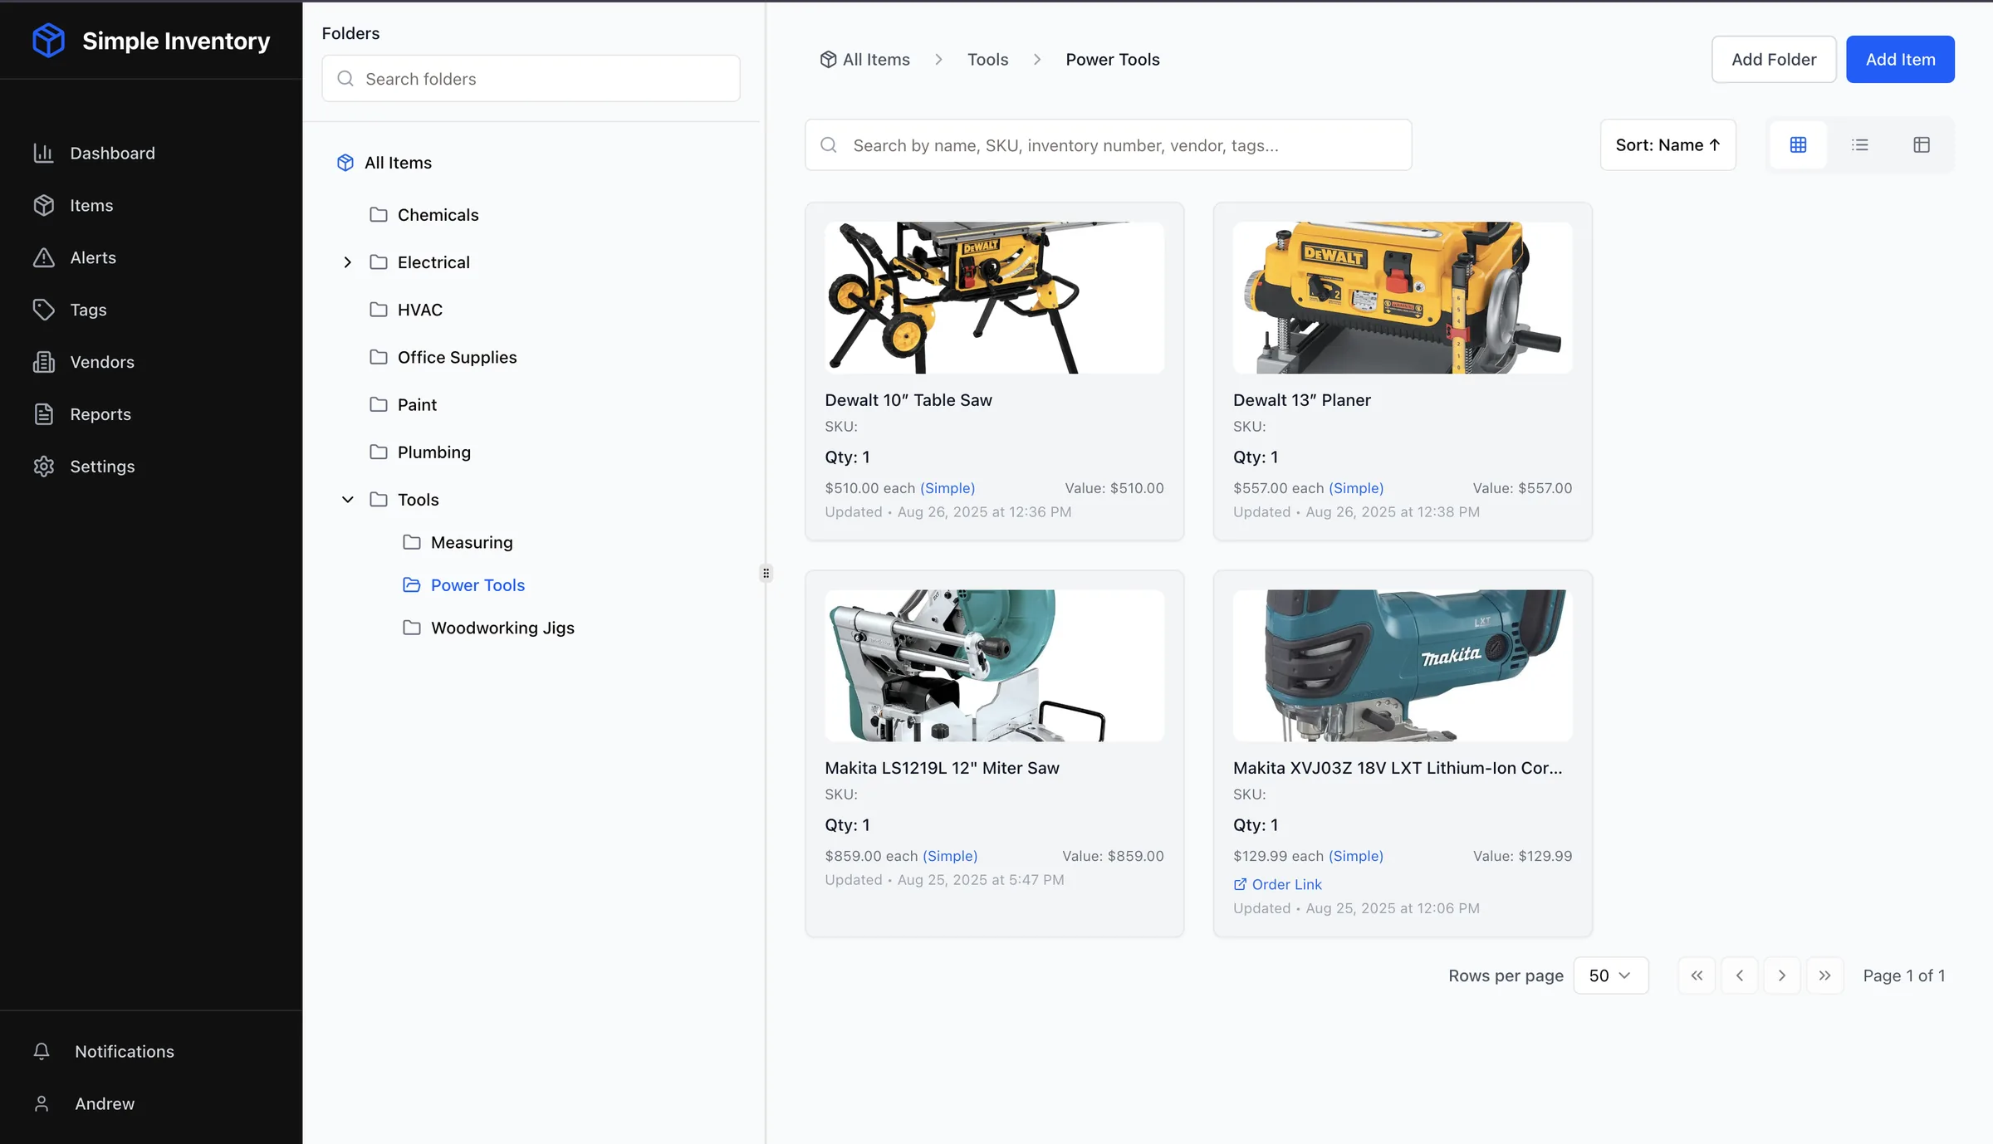This screenshot has width=1993, height=1144.
Task: Click the Measuring folder icon
Action: pyautogui.click(x=412, y=542)
